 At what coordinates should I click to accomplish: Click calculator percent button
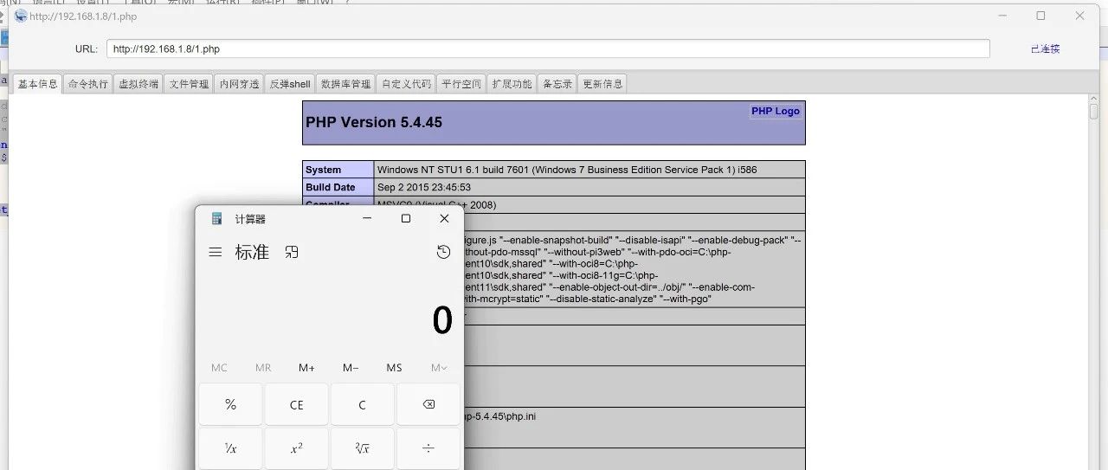click(x=230, y=404)
